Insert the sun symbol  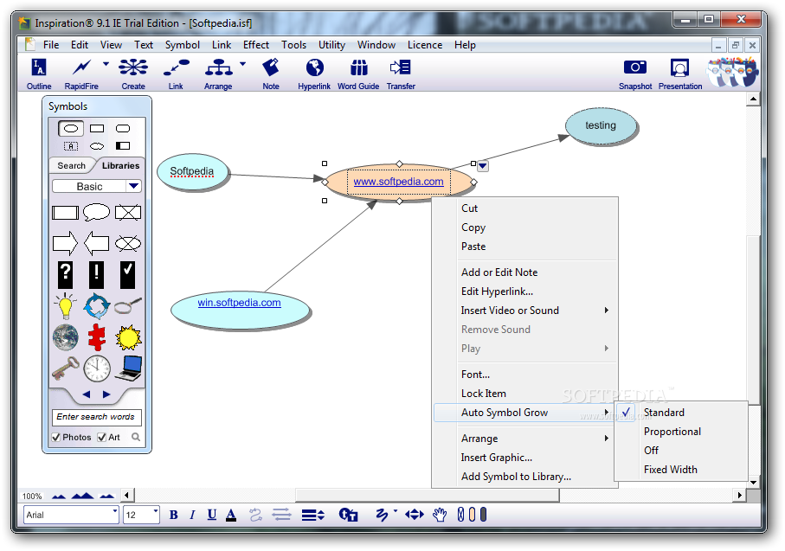coord(128,337)
